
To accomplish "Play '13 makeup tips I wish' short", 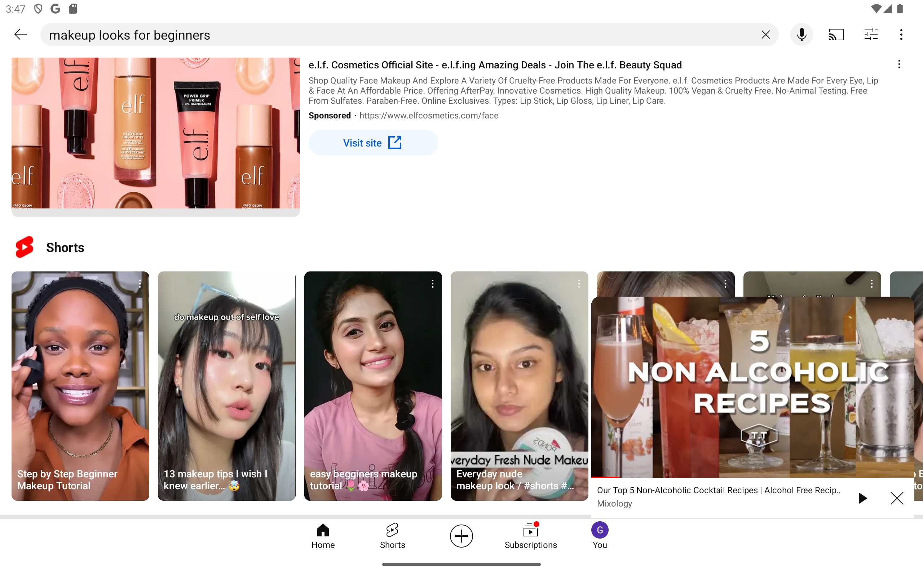I will 226,386.
